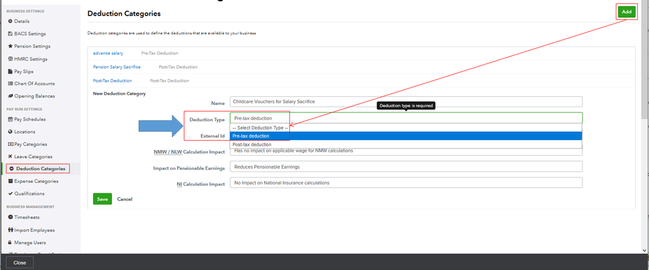Click the HMRC Settings flag icon
649x270 pixels.
tap(10, 59)
